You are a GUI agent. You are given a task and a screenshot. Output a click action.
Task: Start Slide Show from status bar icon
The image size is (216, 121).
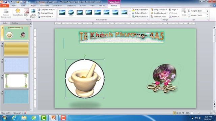(x=183, y=113)
